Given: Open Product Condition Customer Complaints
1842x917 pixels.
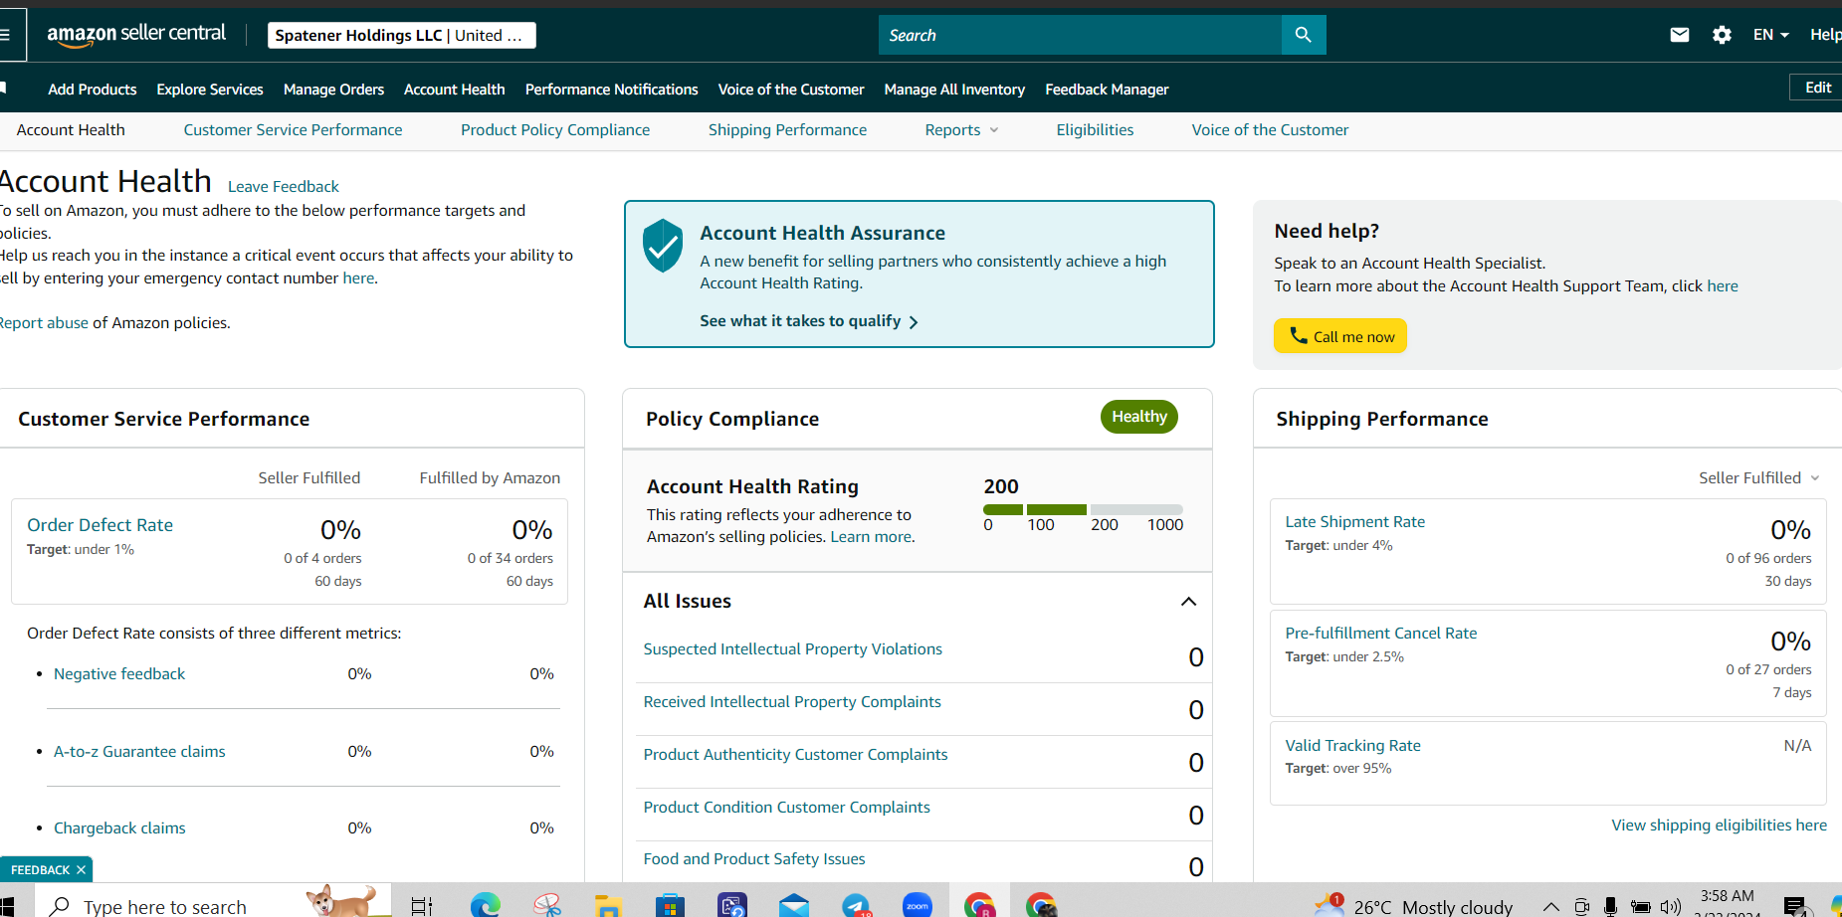Looking at the screenshot, I should (786, 808).
